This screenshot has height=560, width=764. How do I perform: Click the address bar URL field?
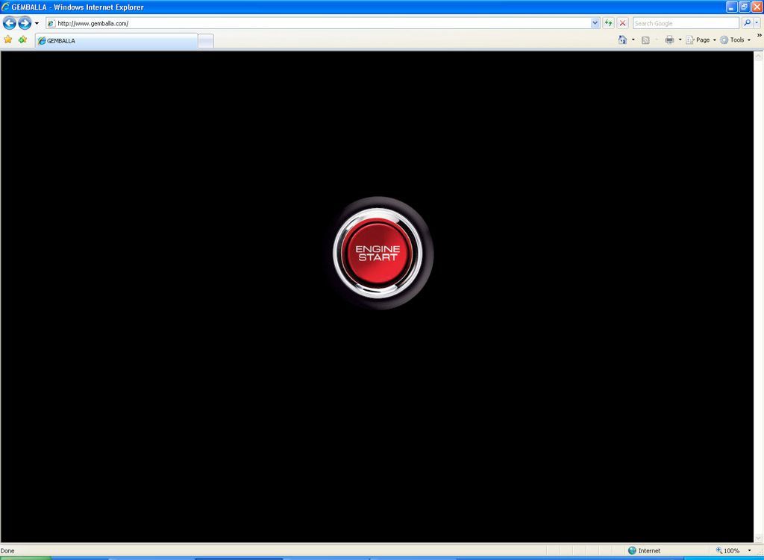321,23
